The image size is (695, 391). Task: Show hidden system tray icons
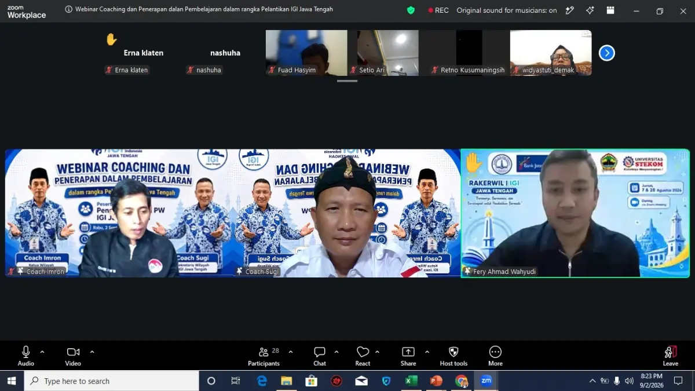click(x=592, y=381)
